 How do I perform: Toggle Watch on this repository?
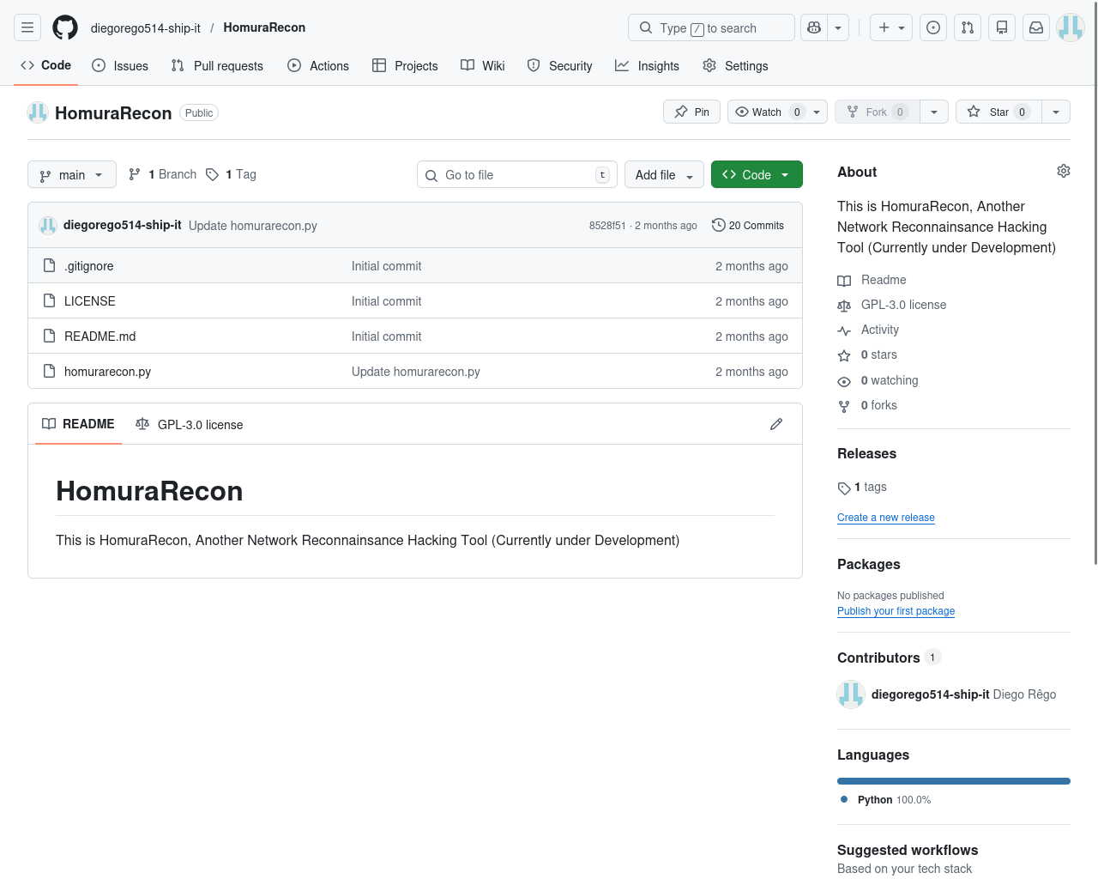tap(766, 112)
